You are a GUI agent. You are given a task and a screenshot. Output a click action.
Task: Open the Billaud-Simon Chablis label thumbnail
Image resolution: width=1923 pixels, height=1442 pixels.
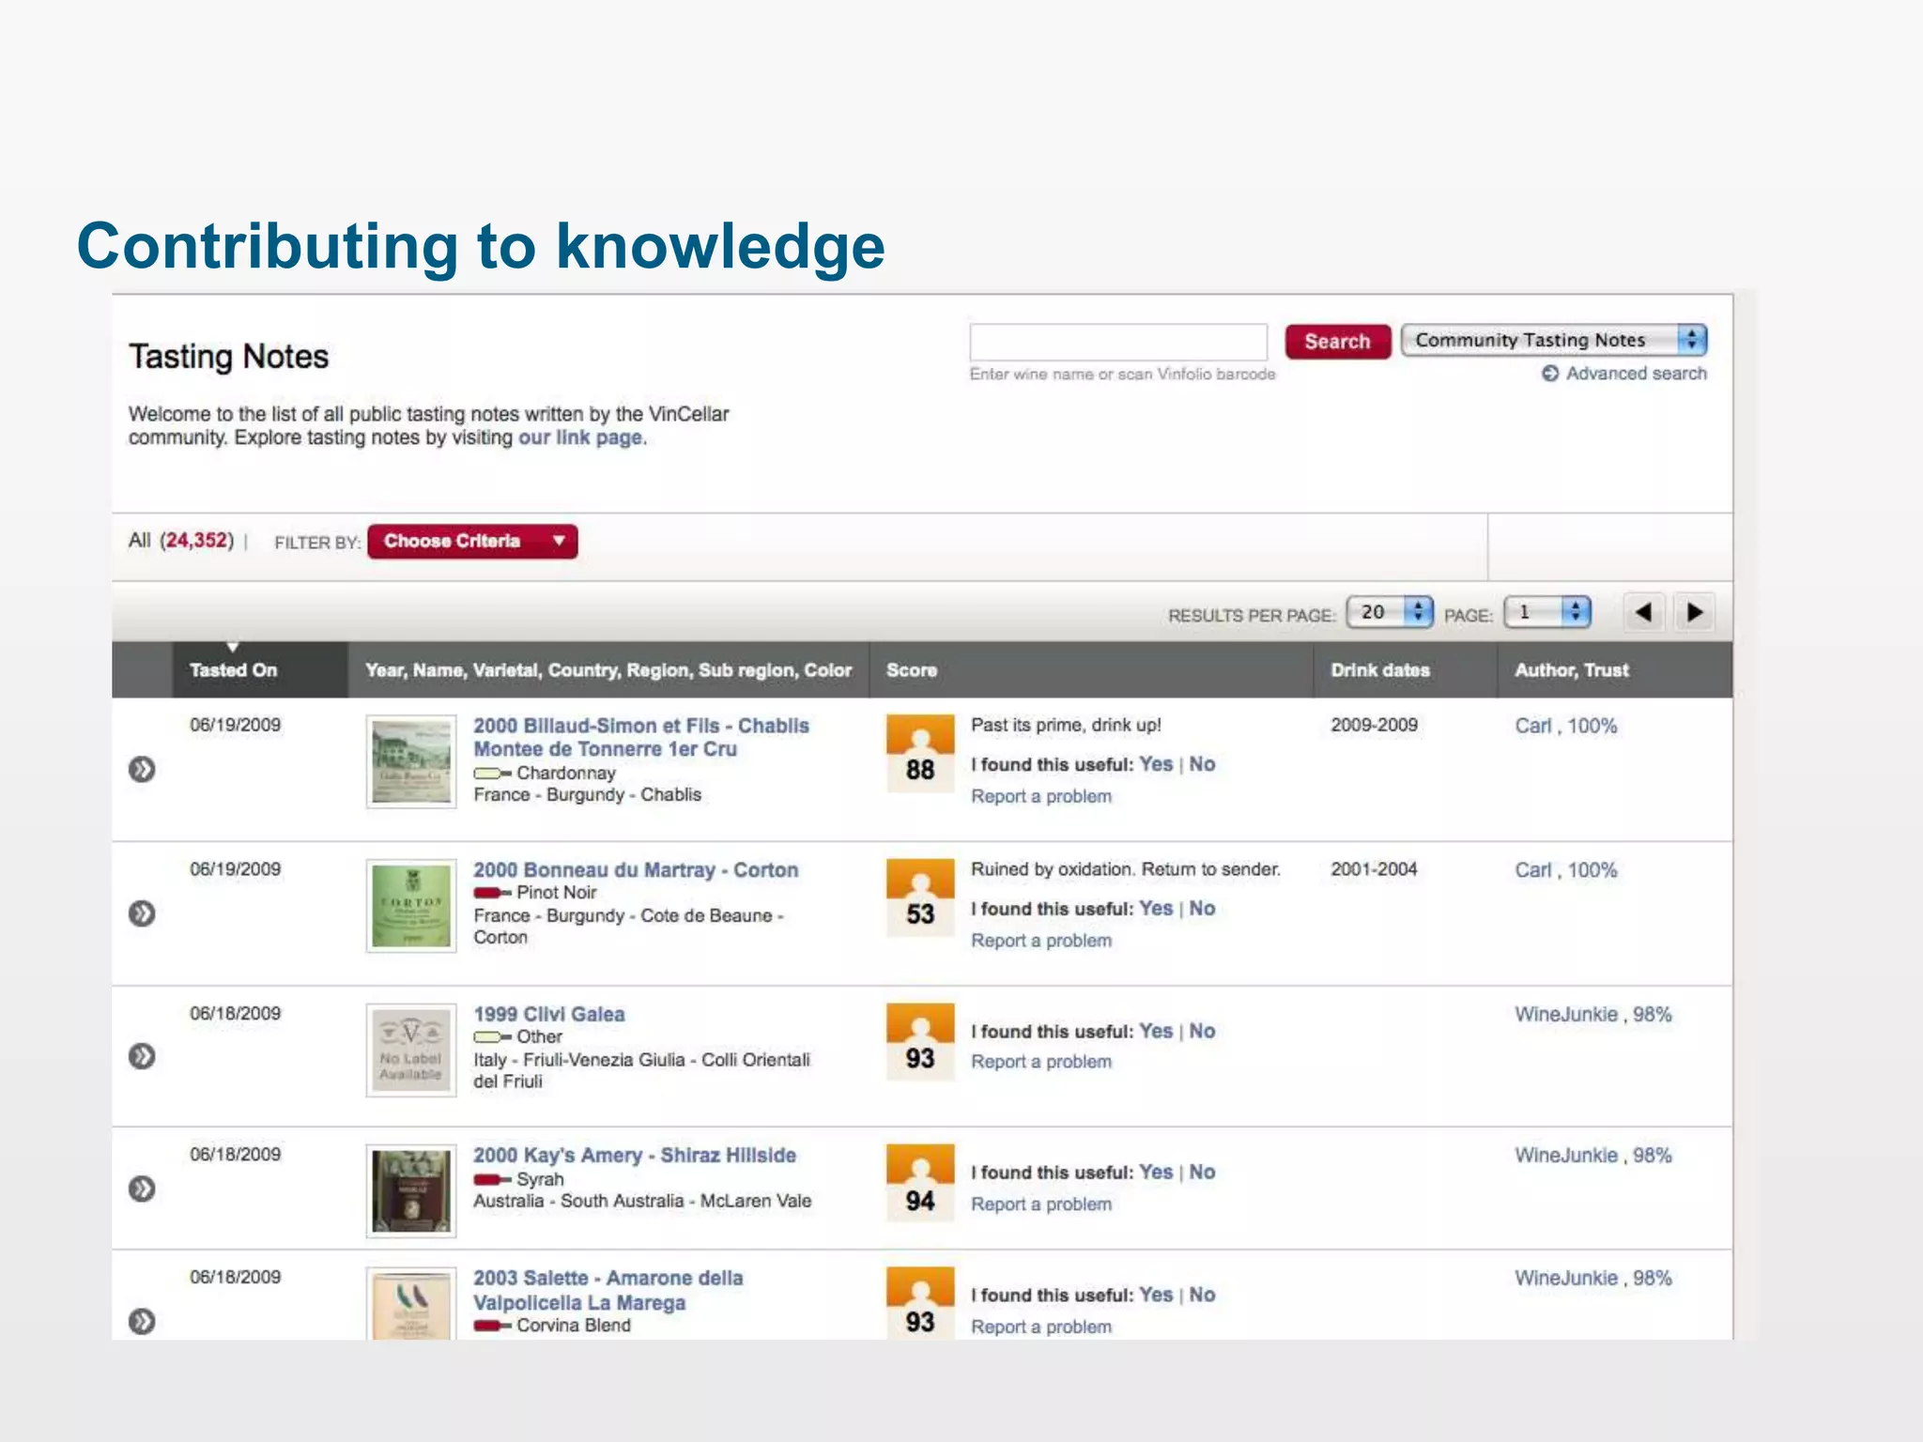click(411, 761)
